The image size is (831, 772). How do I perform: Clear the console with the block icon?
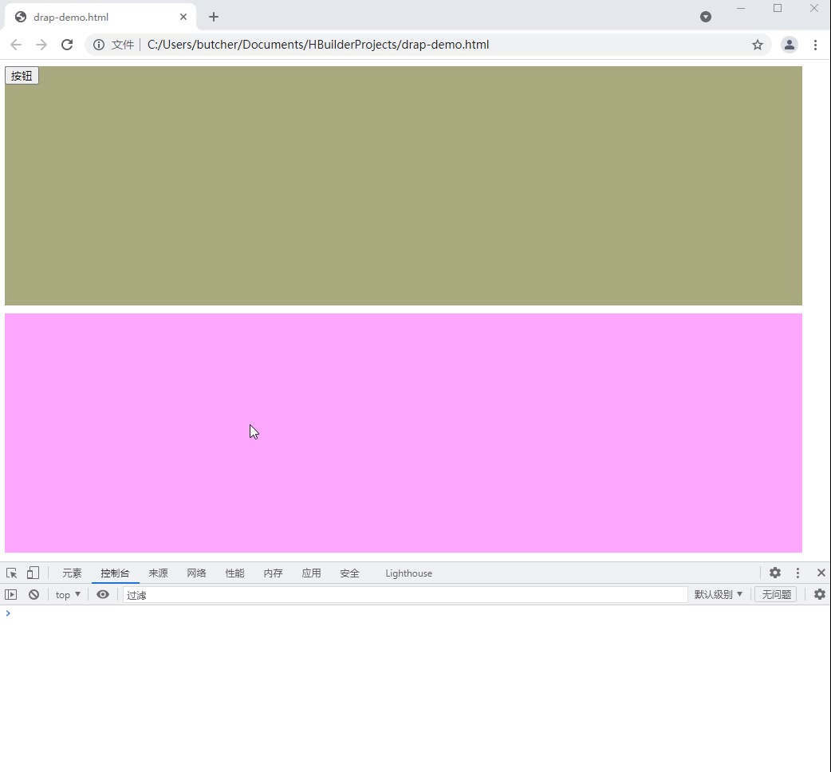[34, 594]
